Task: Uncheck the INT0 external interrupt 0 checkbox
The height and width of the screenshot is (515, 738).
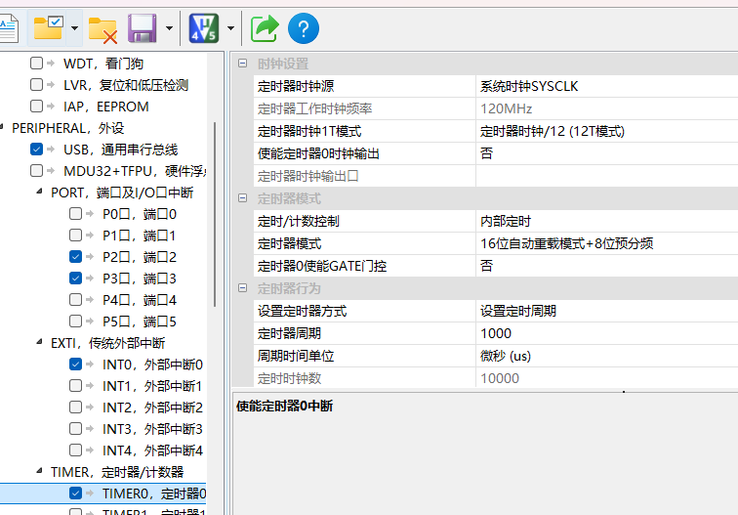Action: click(75, 365)
